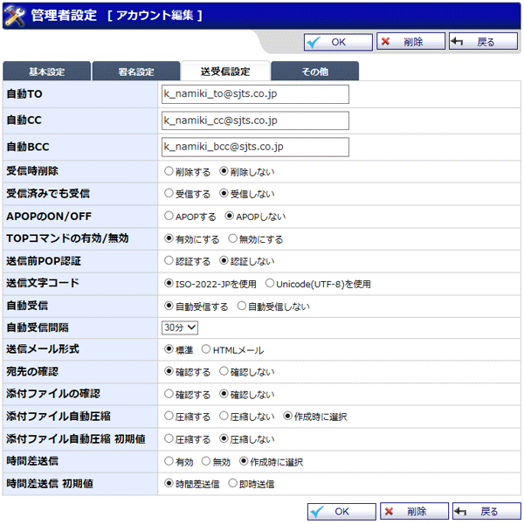Select HTMLメール for 送信メール形式

coord(206,349)
